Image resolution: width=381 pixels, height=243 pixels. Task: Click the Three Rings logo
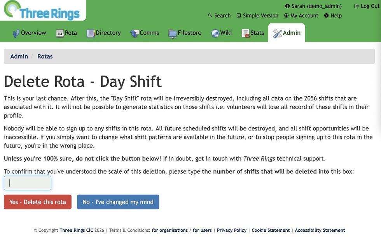pos(42,11)
